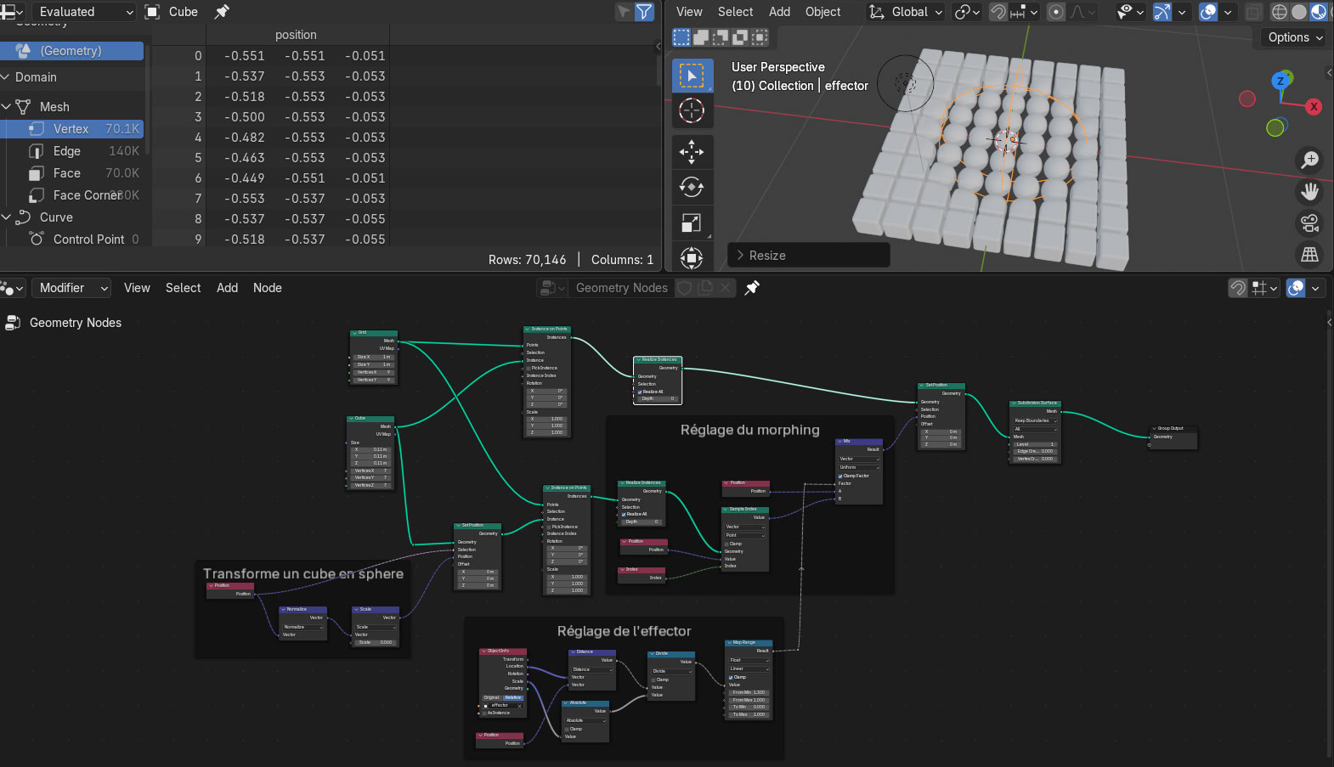Screen dimensions: 1334x767
Task: Select the Move tool in viewport toolbar
Action: (692, 152)
